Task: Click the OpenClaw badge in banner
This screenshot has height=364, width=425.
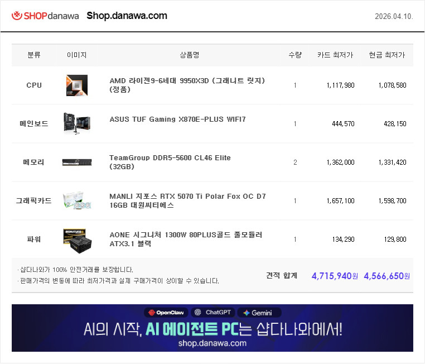Action: click(166, 313)
